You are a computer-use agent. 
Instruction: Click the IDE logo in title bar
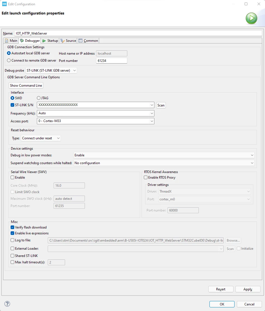4,4
